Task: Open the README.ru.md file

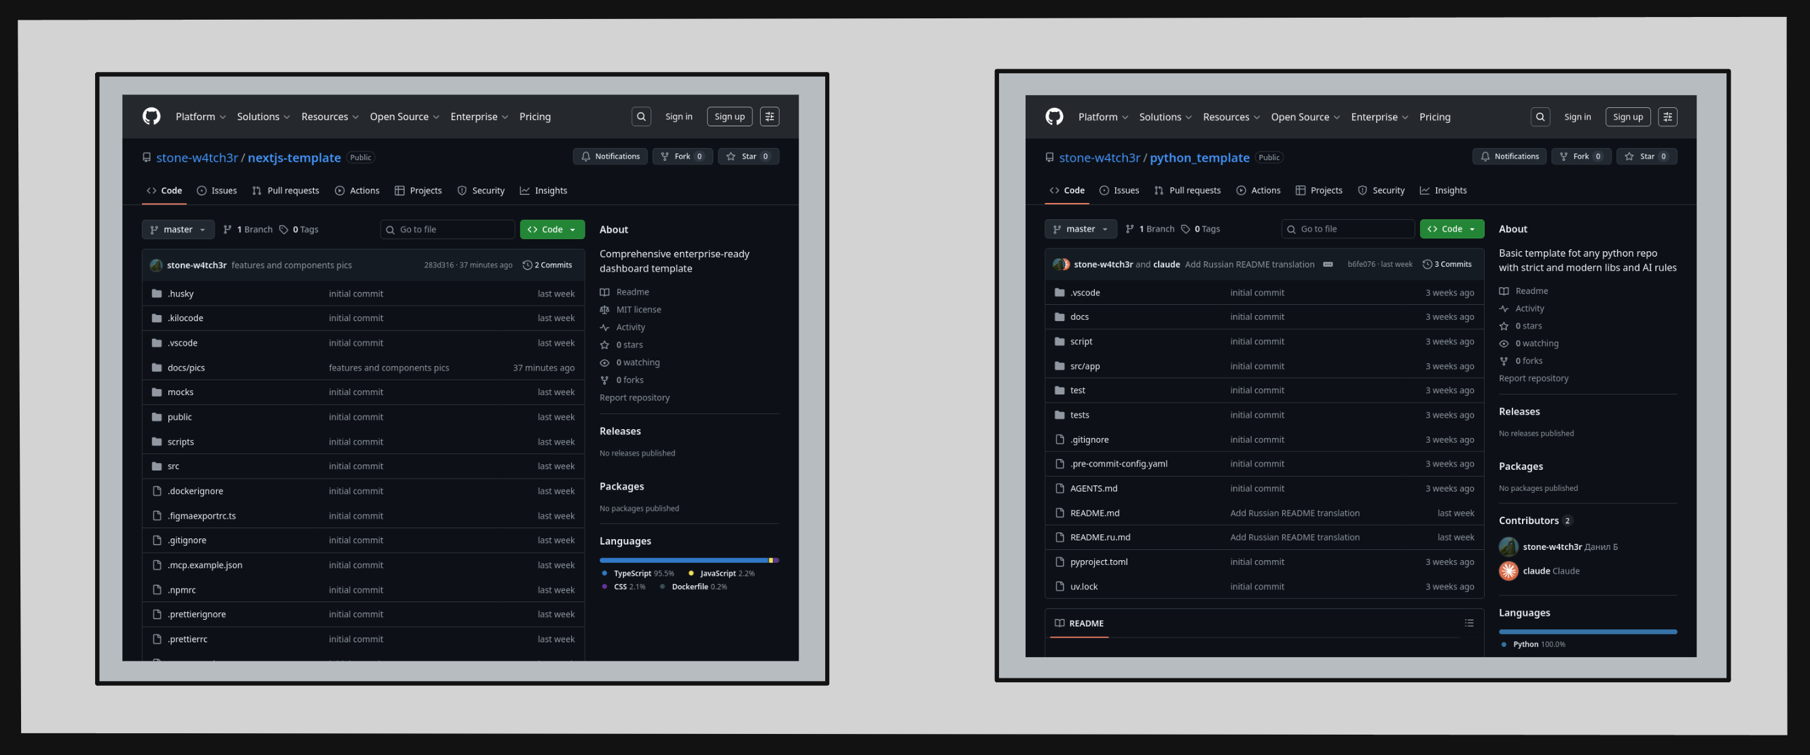Action: click(x=1100, y=538)
